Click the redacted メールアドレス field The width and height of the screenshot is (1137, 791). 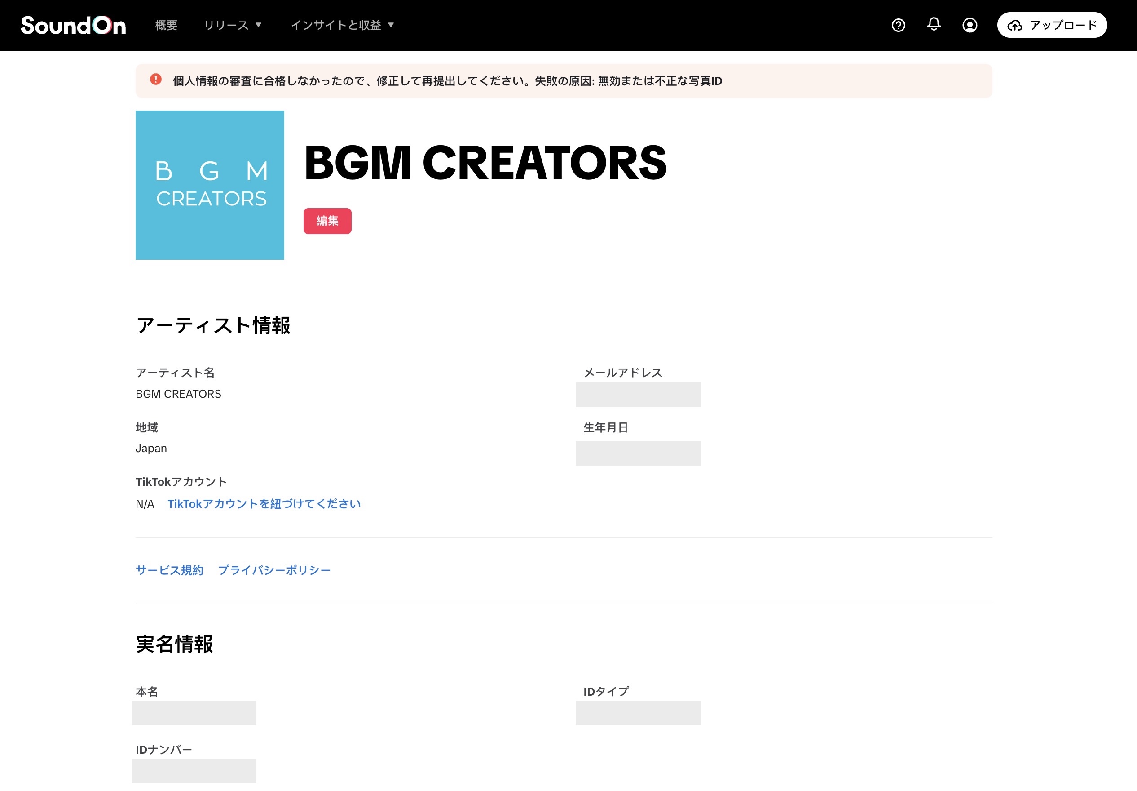(x=638, y=395)
